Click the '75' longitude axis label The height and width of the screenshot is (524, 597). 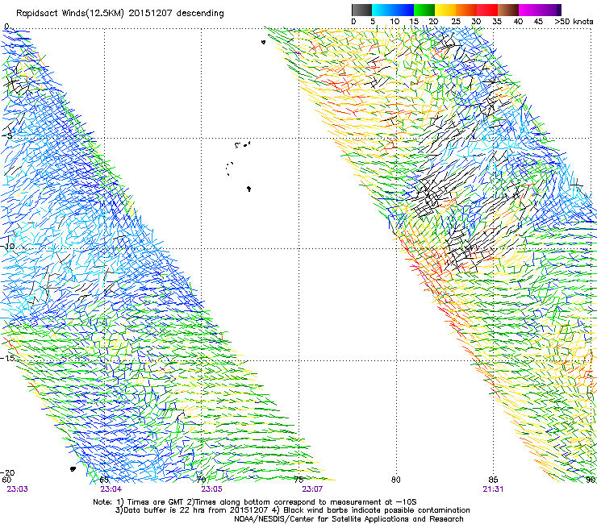pyautogui.click(x=298, y=480)
